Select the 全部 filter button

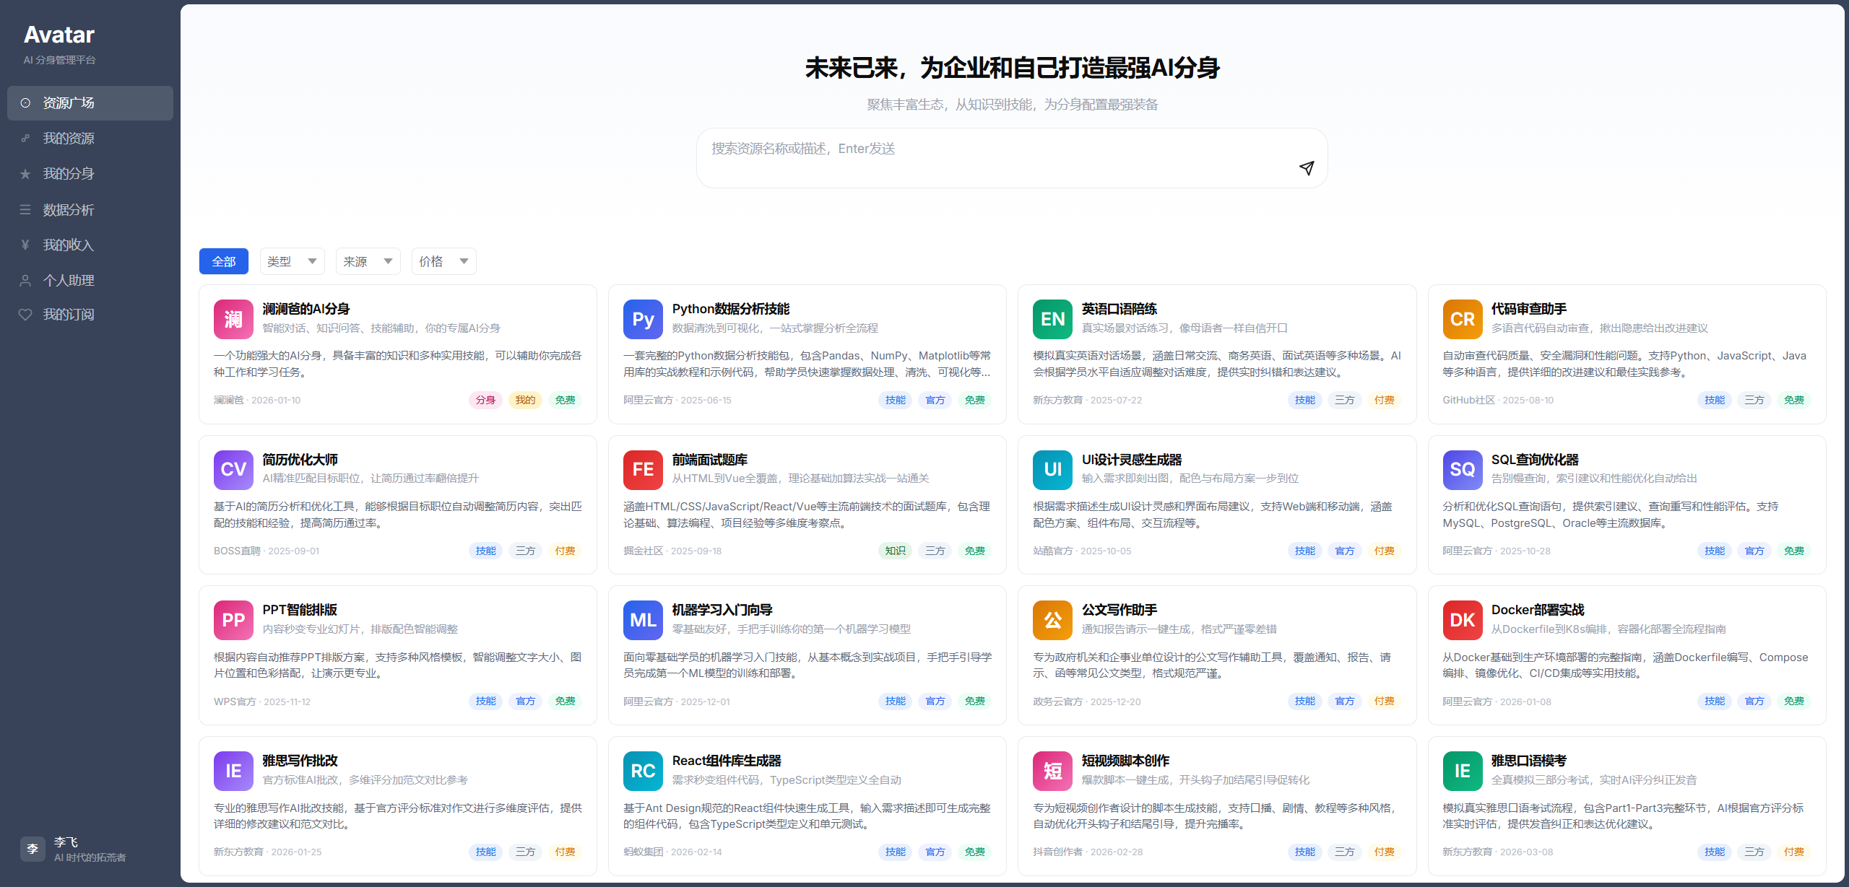point(224,261)
